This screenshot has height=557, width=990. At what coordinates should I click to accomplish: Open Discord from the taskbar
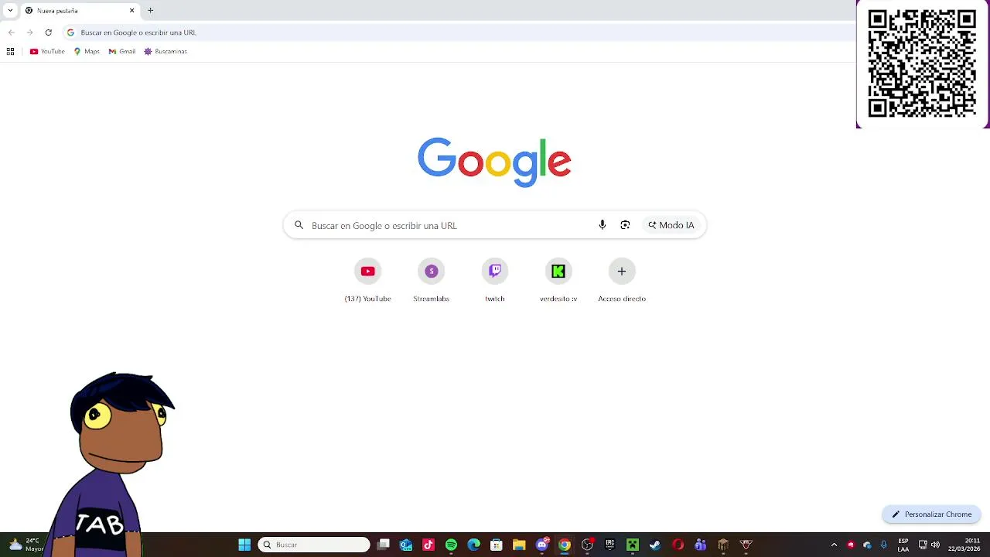coord(541,545)
